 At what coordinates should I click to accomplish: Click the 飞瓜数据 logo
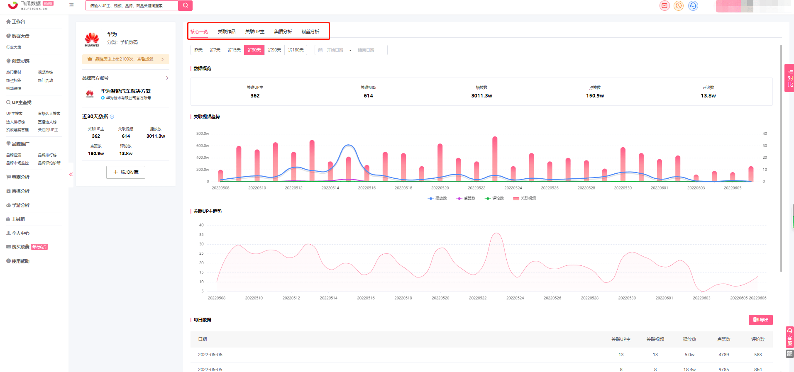point(31,5)
